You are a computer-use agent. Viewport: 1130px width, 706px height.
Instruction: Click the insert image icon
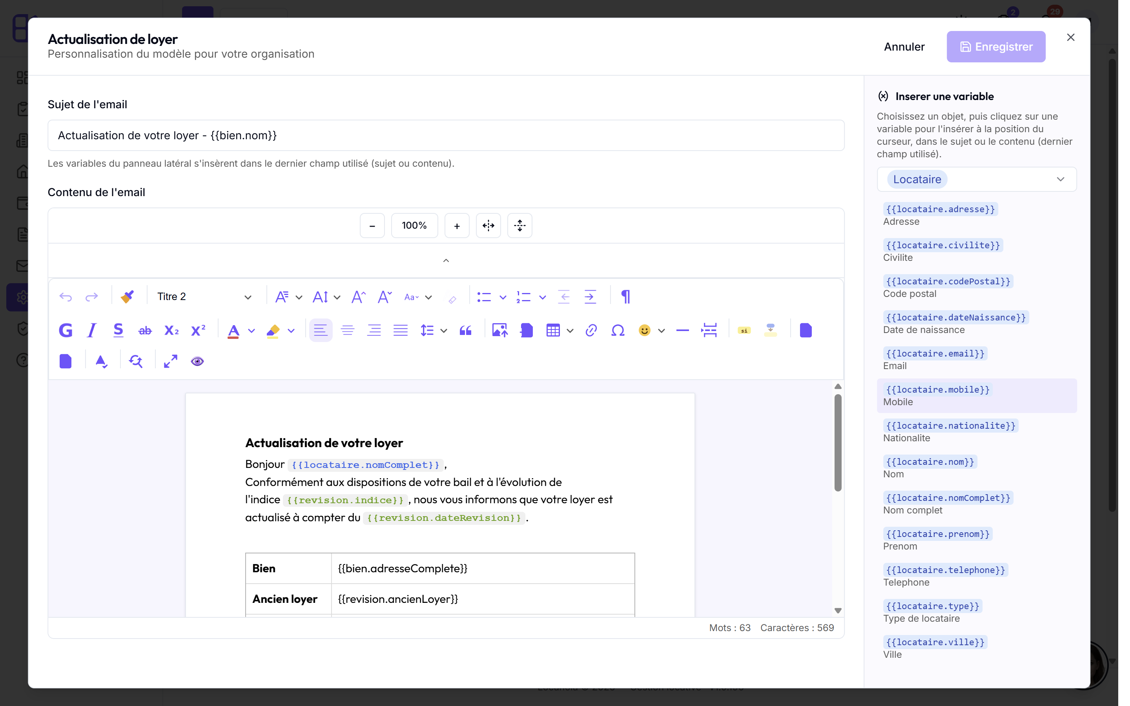point(499,331)
